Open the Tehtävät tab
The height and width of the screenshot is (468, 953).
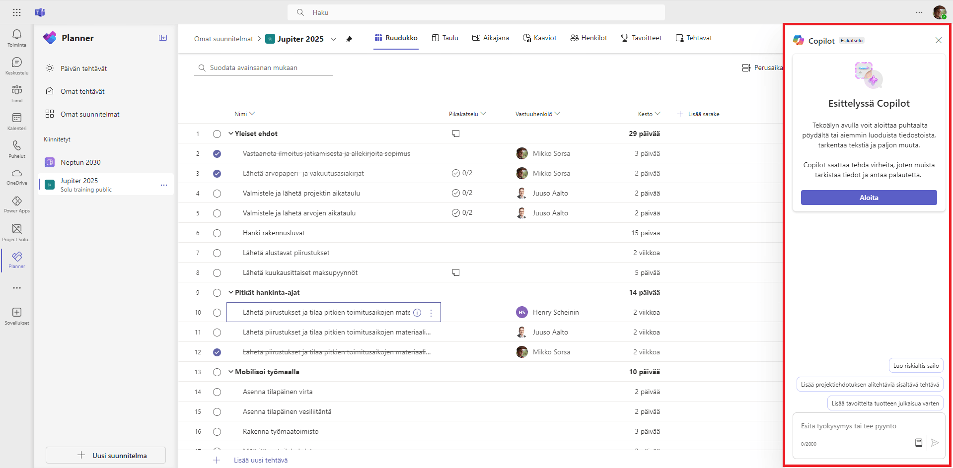click(694, 38)
